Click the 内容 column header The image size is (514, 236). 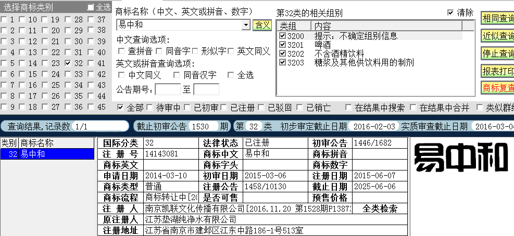click(387, 26)
